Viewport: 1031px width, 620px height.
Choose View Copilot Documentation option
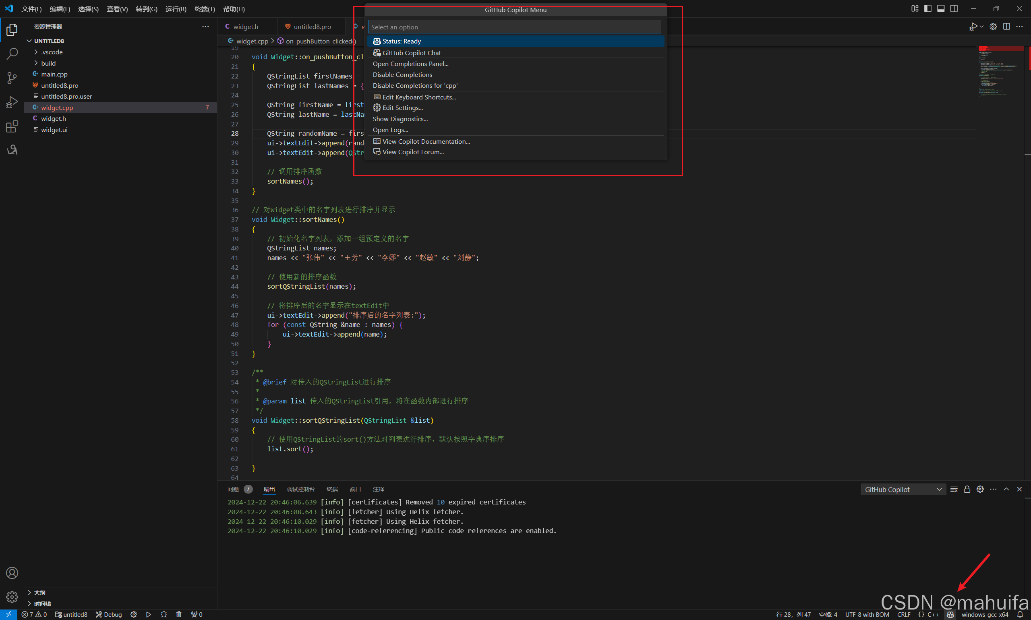point(516,142)
